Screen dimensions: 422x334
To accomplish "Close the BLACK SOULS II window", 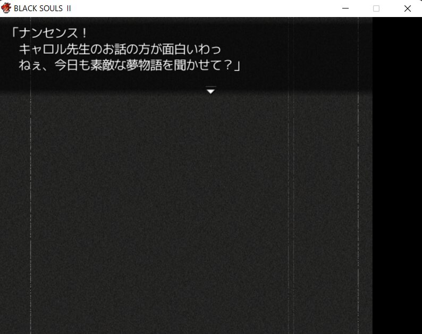I will coord(408,9).
